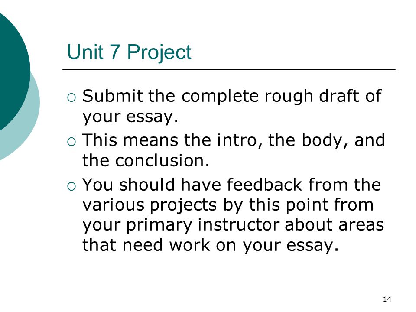416x312 pixels.
Task: Click the word 'Project' in the title
Action: pyautogui.click(x=159, y=53)
